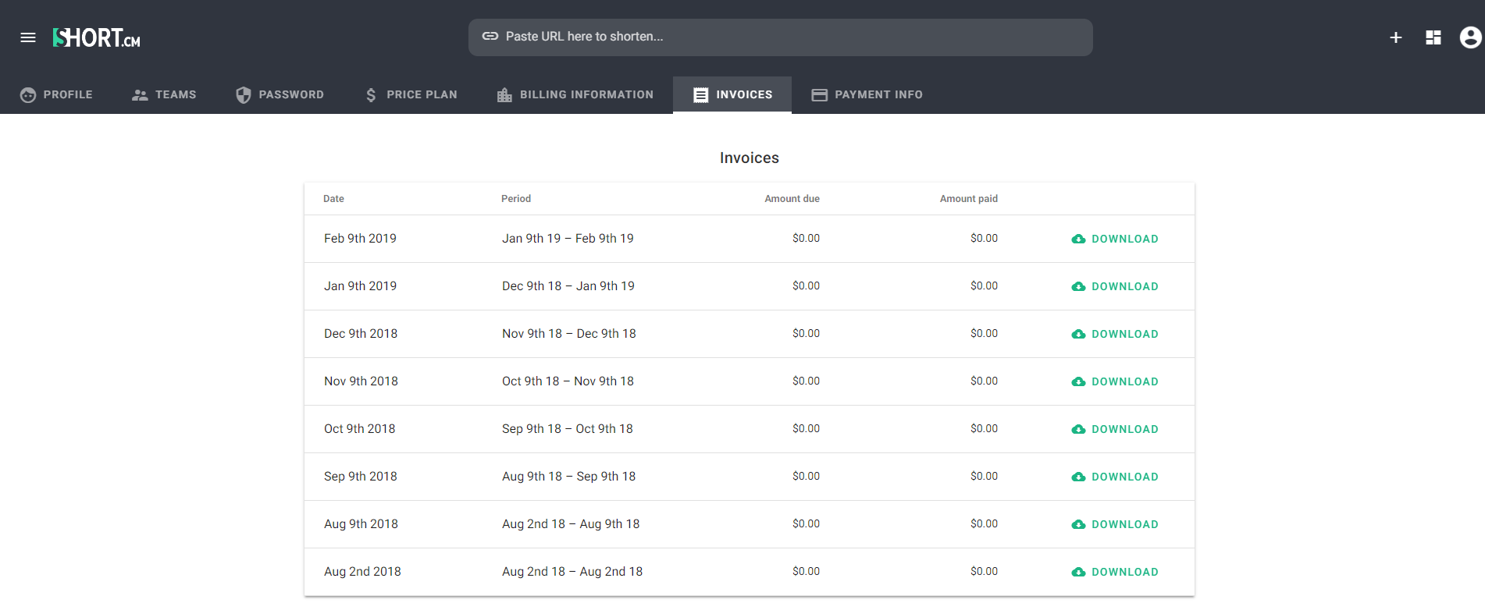Click the Paste URL here to shorten field

(x=781, y=37)
